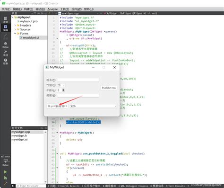Build project with the hammer icon
The width and height of the screenshot is (224, 188).
pyautogui.click(x=6, y=183)
